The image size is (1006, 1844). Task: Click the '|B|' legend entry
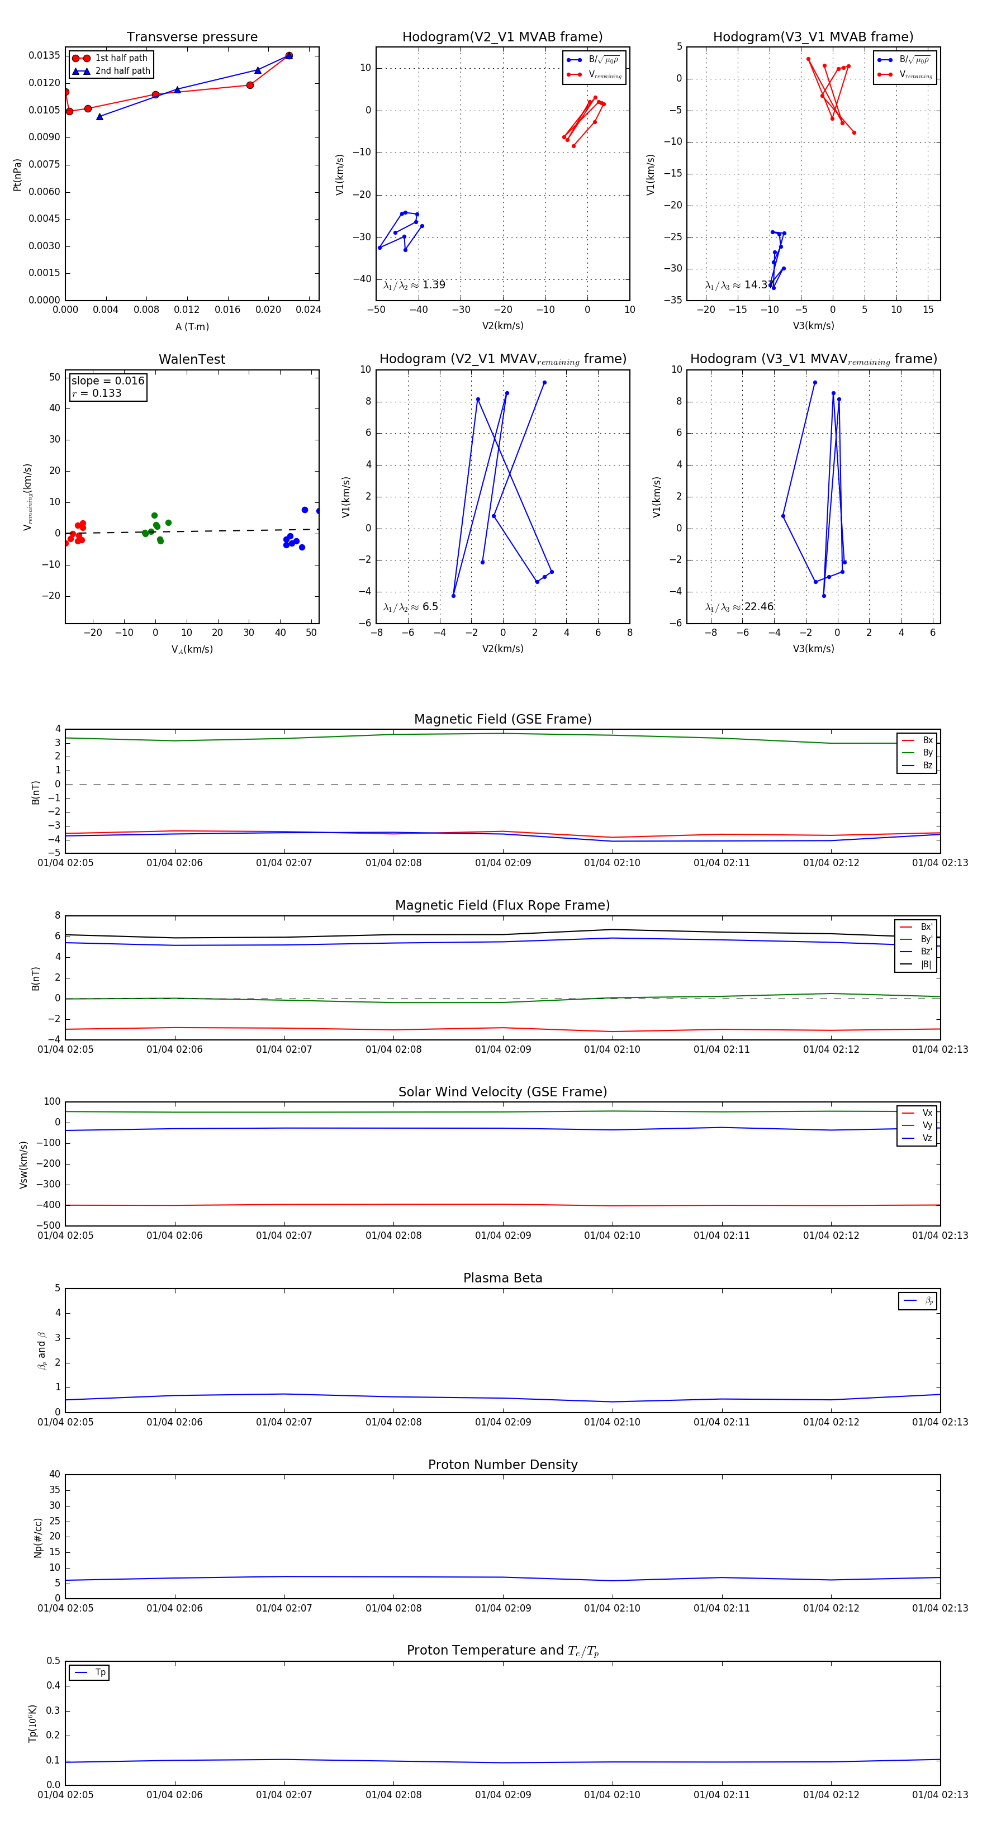(916, 964)
